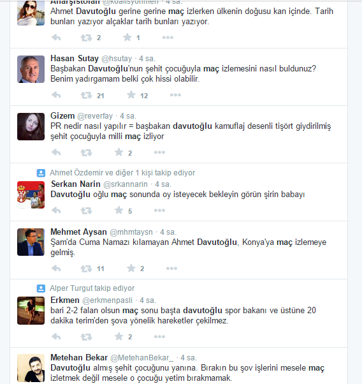Favorite Gizem's tweet about PR
Viewport: 362px width, 384px height.
coord(119,152)
